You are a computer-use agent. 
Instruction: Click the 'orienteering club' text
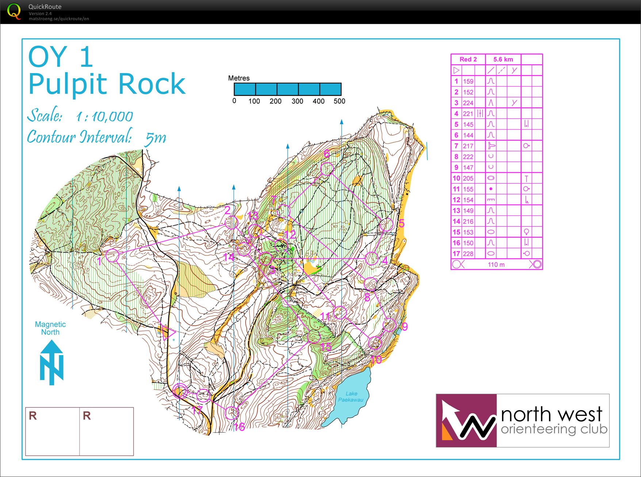pyautogui.click(x=554, y=429)
